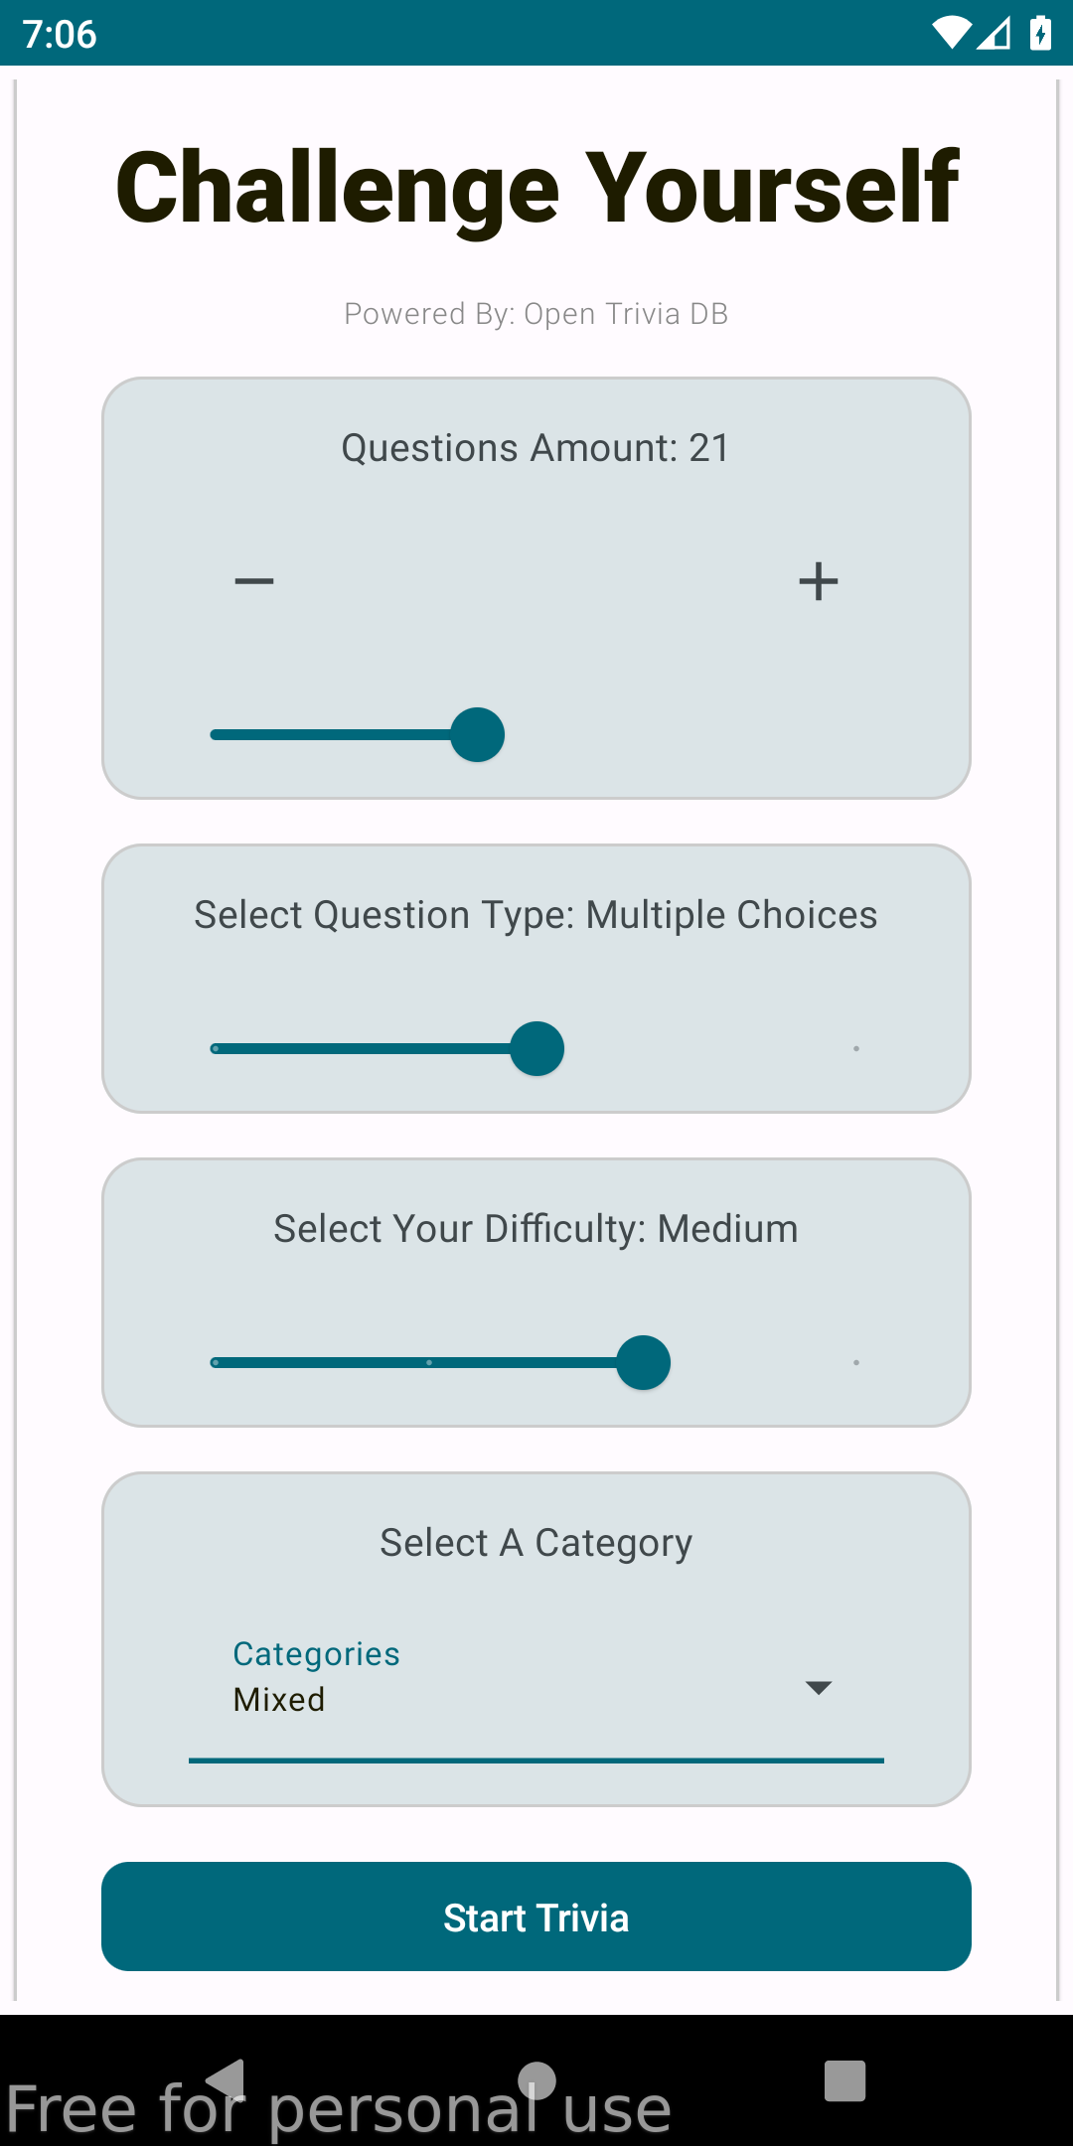
Task: Click the Powered By Open Trivia DB text
Action: click(536, 314)
